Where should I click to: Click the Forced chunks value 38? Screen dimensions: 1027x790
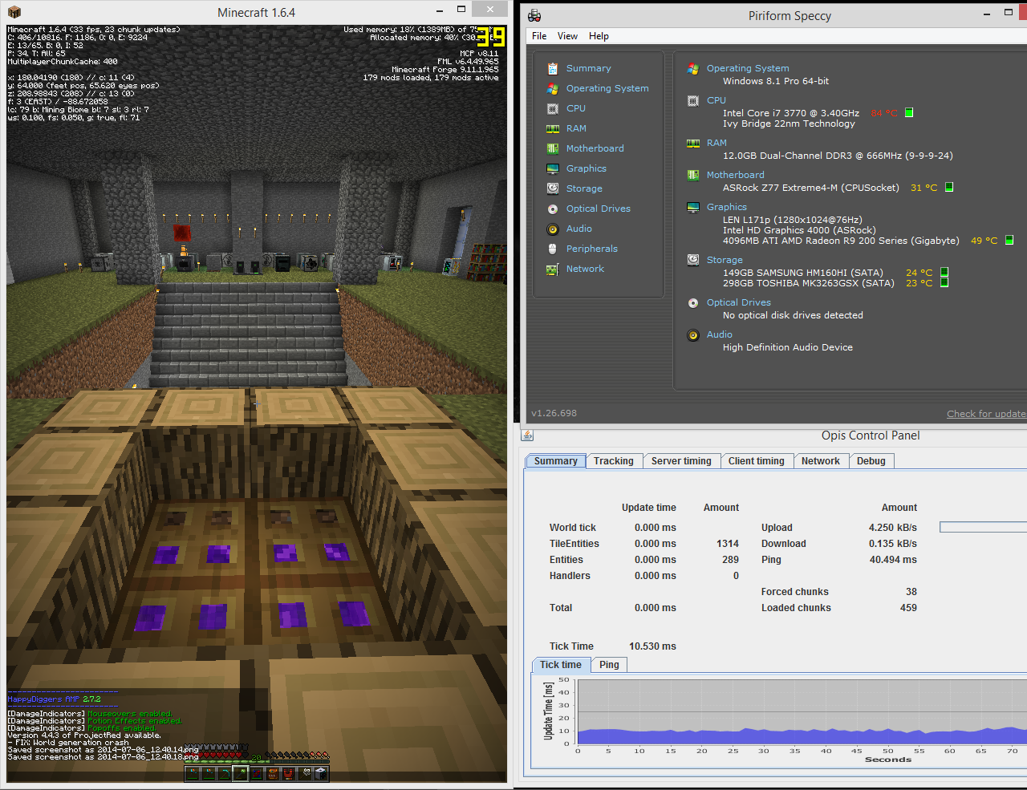(911, 592)
